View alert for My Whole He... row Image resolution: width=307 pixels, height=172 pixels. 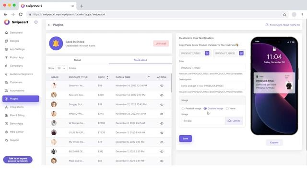coord(162,142)
